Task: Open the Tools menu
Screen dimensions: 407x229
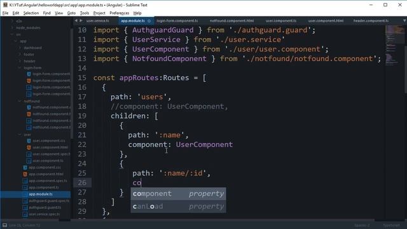Action: 85,13
